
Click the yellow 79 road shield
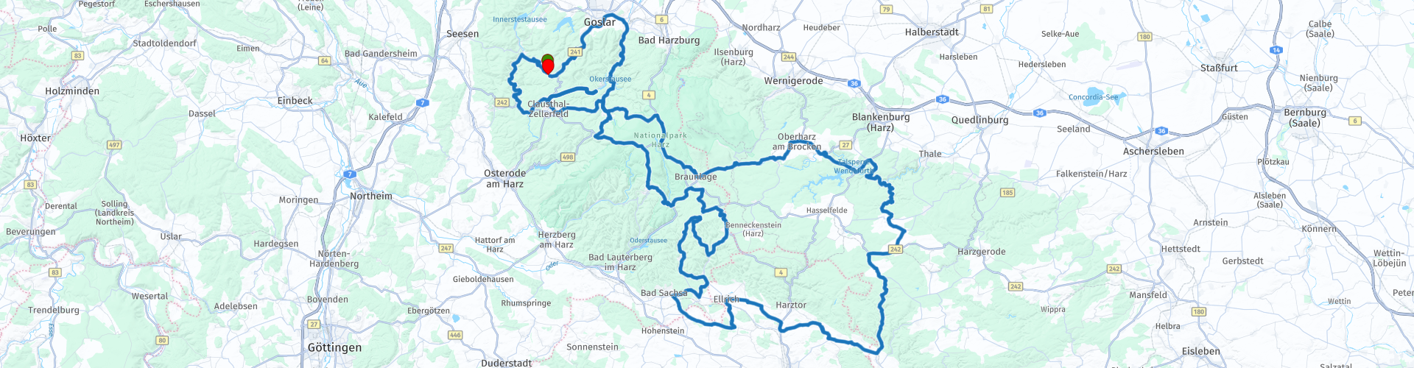coord(887,10)
